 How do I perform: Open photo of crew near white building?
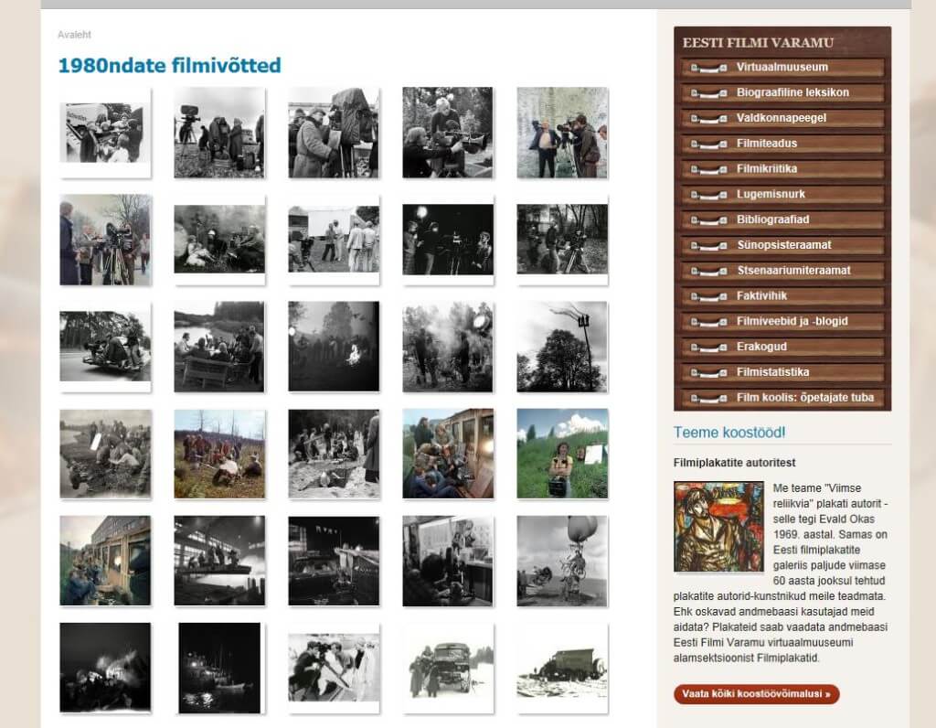point(334,240)
